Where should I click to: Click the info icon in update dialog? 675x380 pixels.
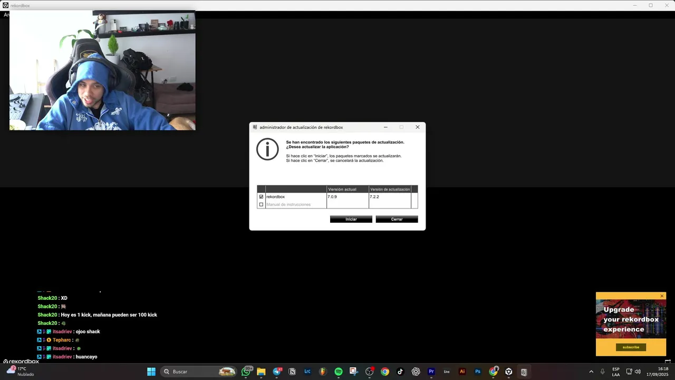click(x=267, y=149)
